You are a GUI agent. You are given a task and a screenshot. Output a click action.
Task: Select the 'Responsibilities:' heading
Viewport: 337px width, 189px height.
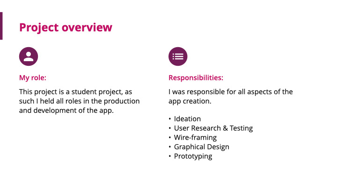[196, 78]
